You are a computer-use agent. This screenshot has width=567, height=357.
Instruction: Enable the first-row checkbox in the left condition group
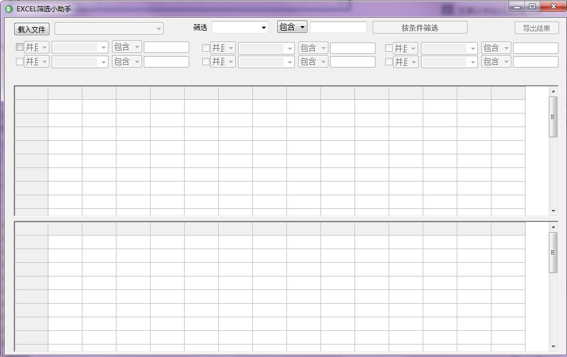[x=19, y=48]
